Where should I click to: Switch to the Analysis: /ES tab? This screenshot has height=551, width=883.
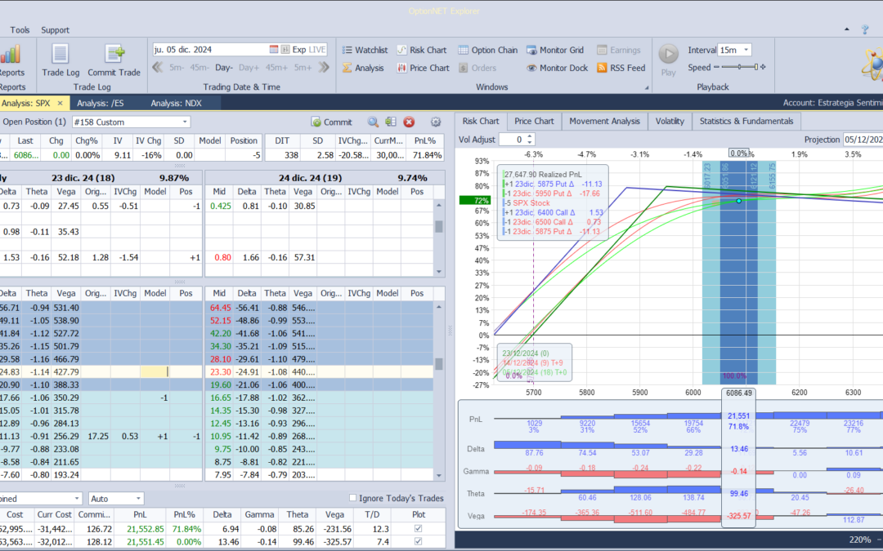point(101,104)
